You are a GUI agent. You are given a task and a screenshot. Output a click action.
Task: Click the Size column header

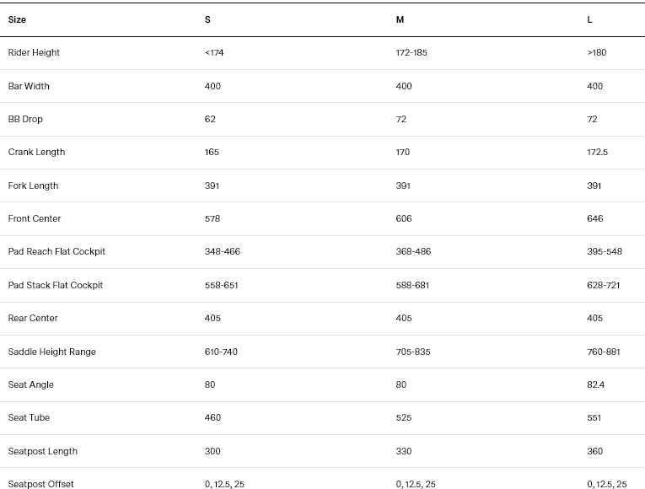pyautogui.click(x=17, y=19)
